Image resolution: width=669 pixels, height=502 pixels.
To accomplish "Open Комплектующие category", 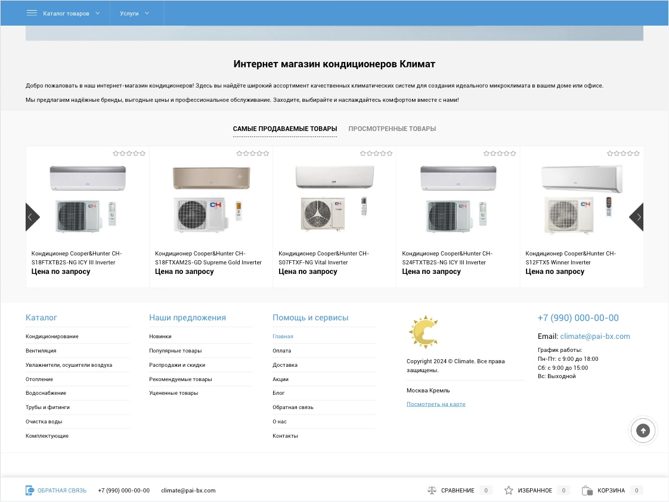I will [47, 436].
